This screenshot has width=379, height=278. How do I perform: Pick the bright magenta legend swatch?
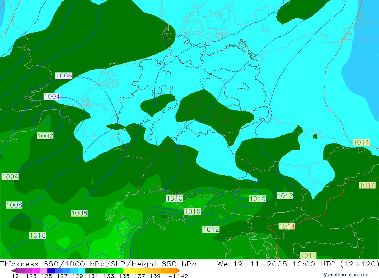point(36,270)
